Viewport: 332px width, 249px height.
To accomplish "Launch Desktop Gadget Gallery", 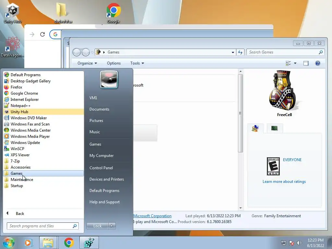I will click(x=43, y=81).
